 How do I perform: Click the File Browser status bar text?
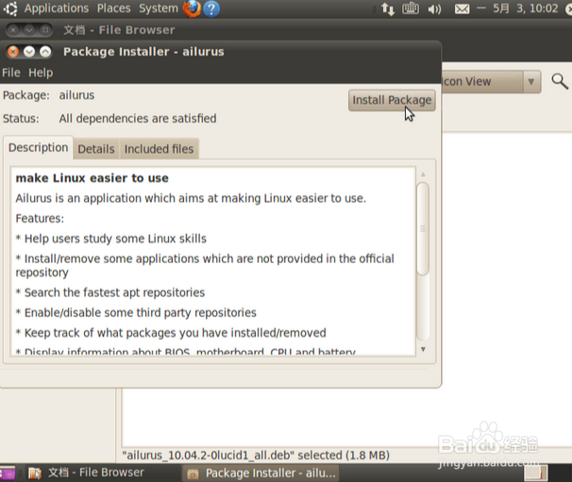(256, 456)
